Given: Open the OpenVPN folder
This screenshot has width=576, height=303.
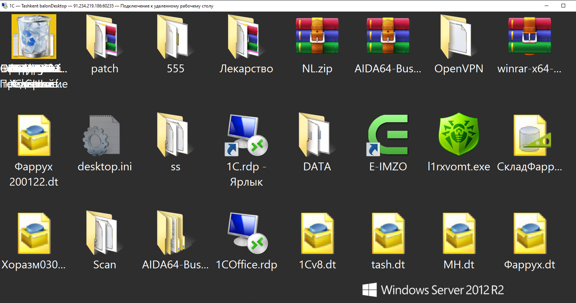Looking at the screenshot, I should (x=459, y=37).
